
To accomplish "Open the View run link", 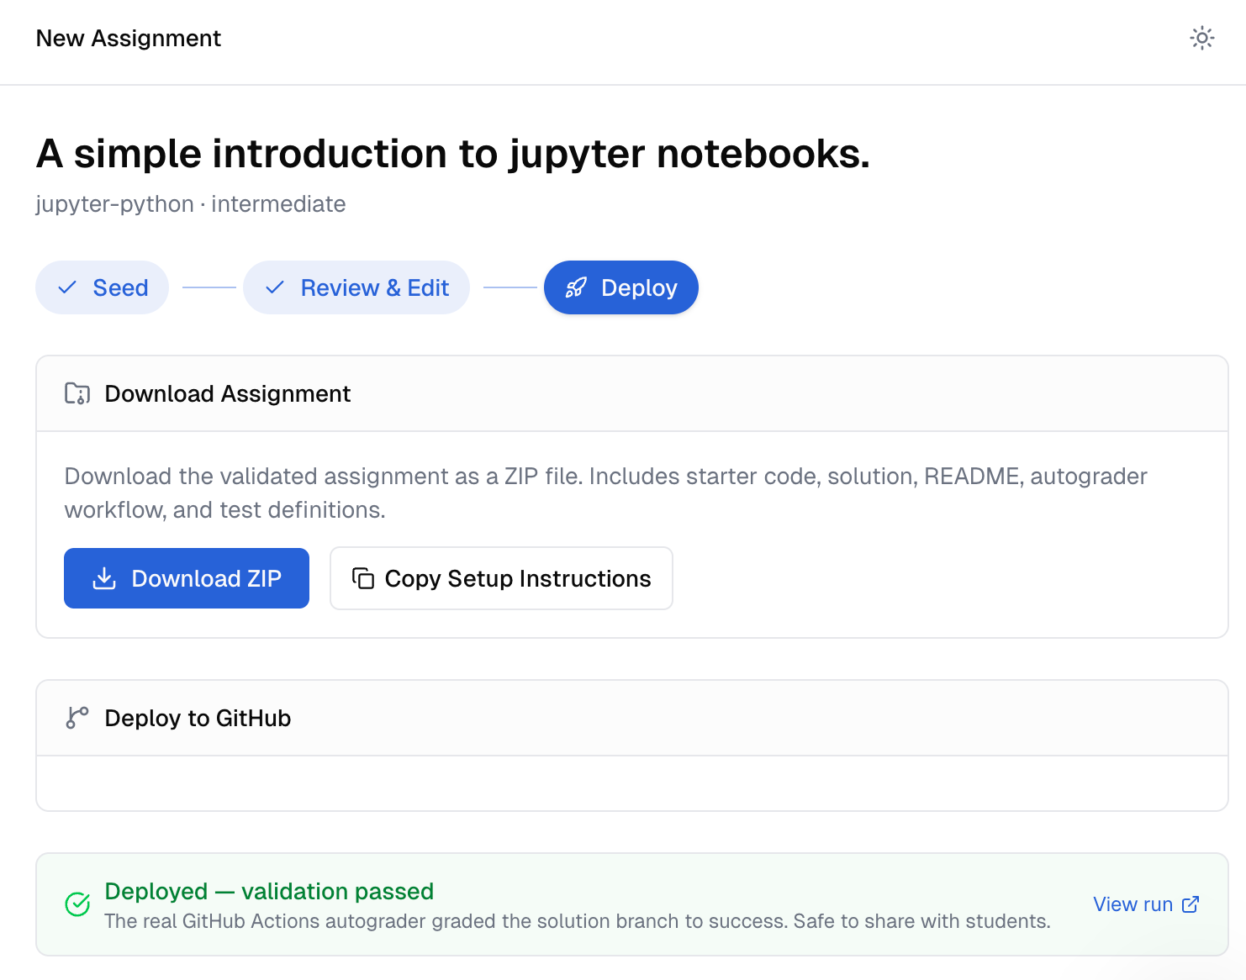I will coord(1146,904).
